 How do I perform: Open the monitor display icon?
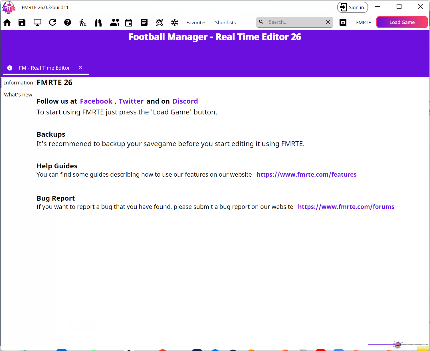pyautogui.click(x=37, y=23)
